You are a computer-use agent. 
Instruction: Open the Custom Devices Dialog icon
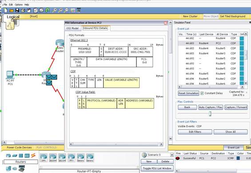[x=79, y=10]
